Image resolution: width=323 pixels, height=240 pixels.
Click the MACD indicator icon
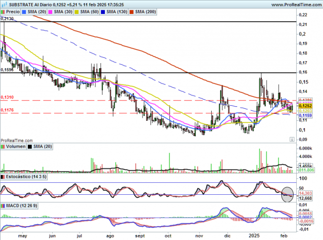tap(3, 205)
